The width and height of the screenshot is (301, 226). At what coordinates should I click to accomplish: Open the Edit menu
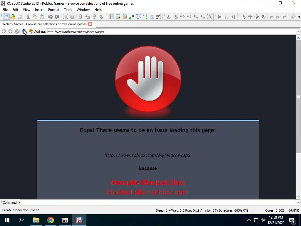(15, 10)
